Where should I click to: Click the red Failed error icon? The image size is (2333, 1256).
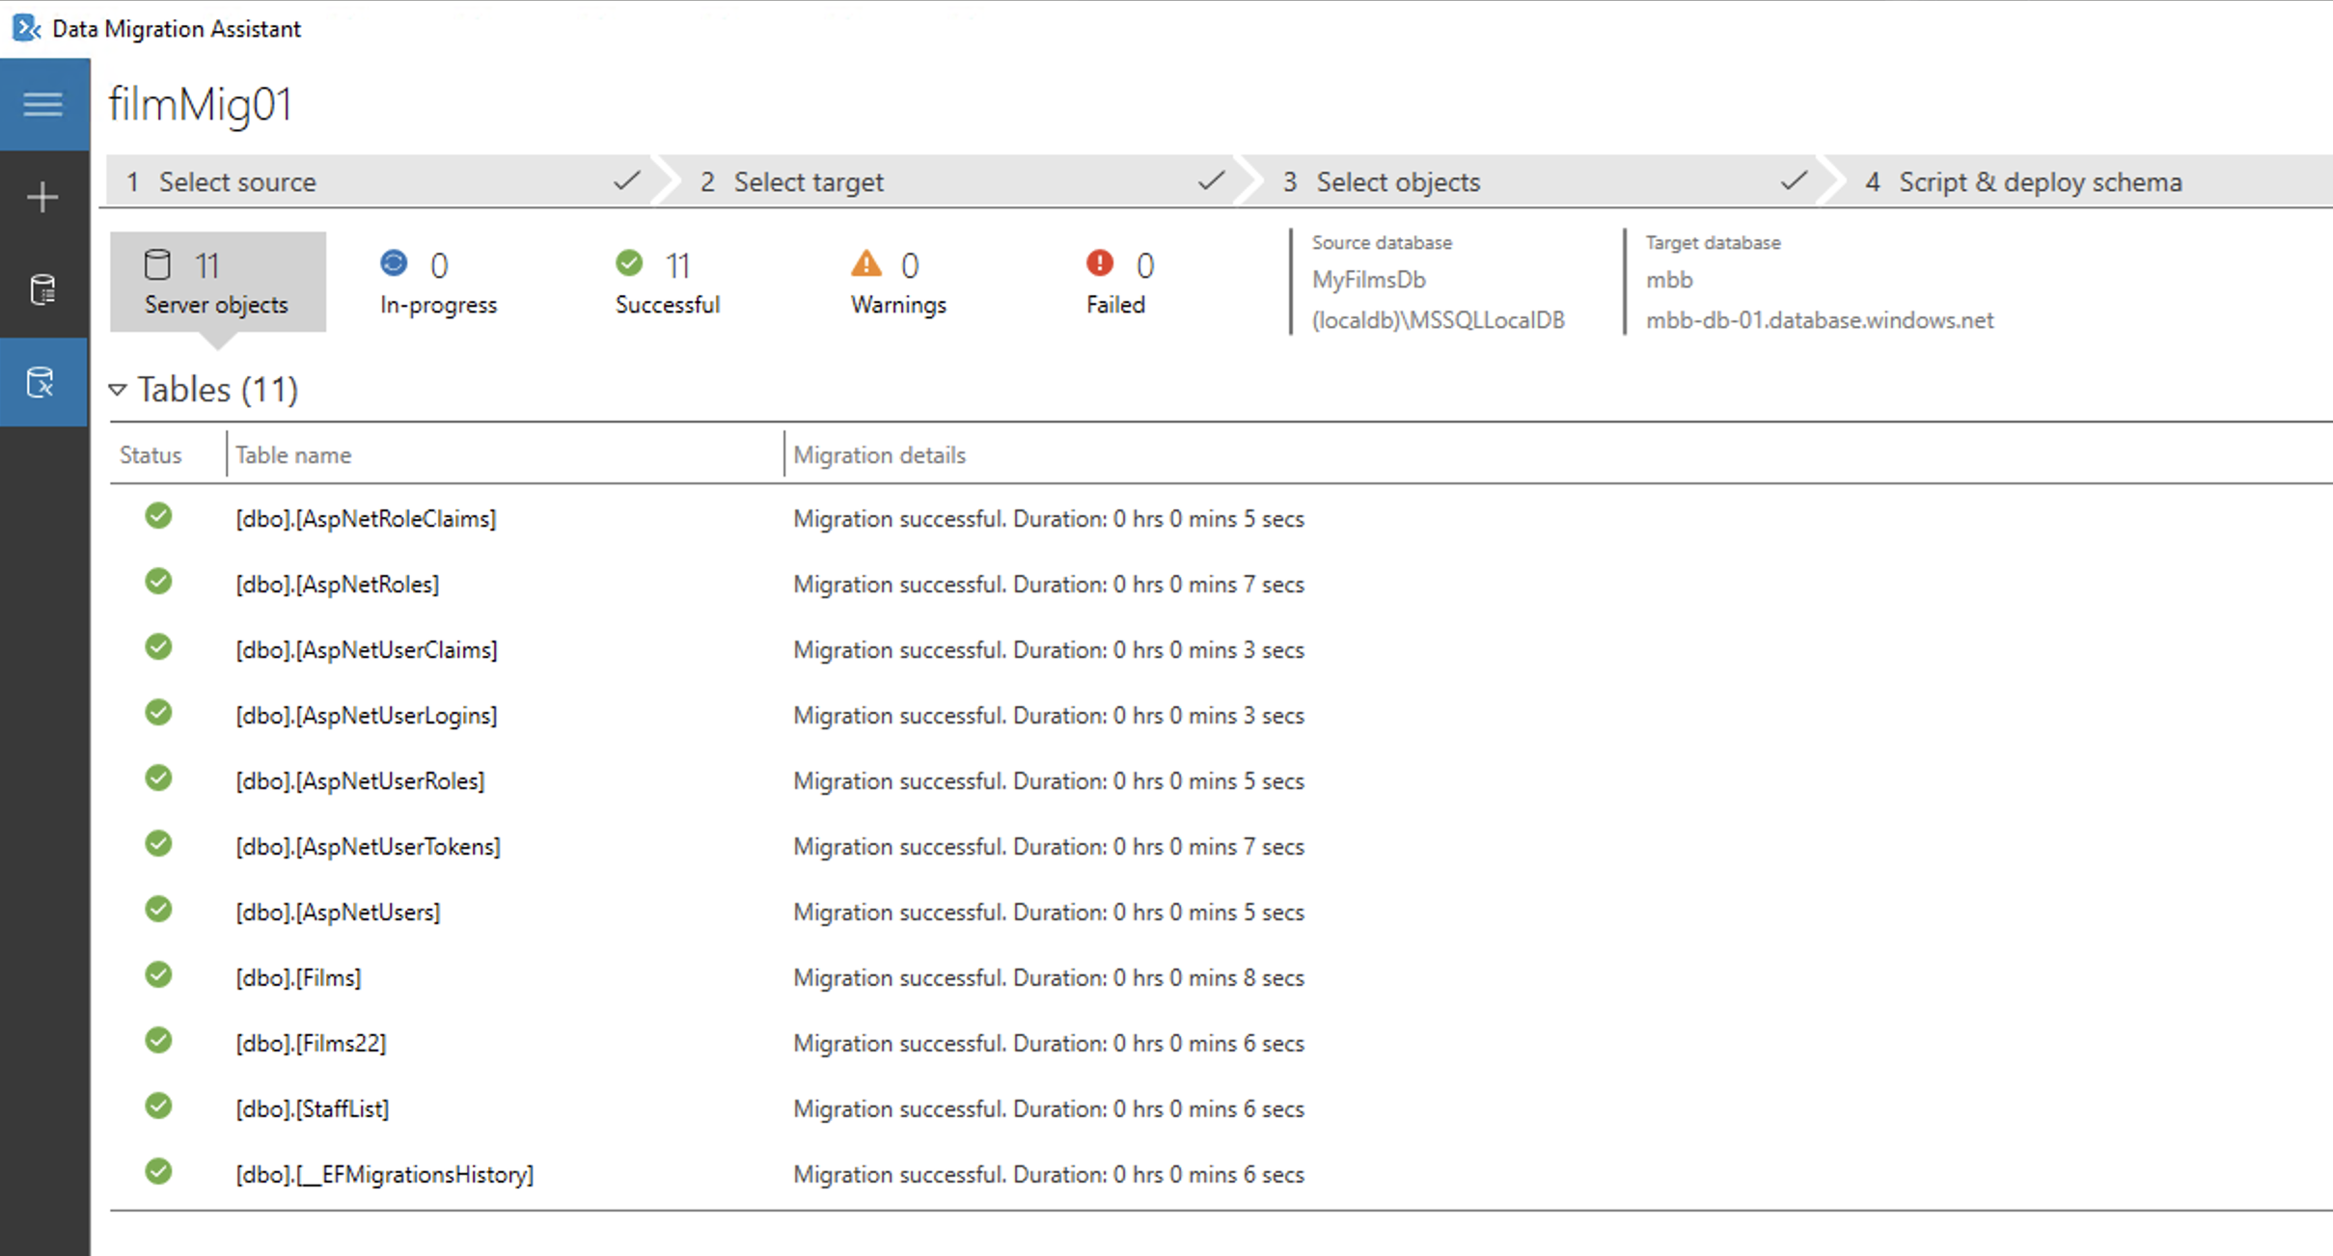pyautogui.click(x=1099, y=262)
